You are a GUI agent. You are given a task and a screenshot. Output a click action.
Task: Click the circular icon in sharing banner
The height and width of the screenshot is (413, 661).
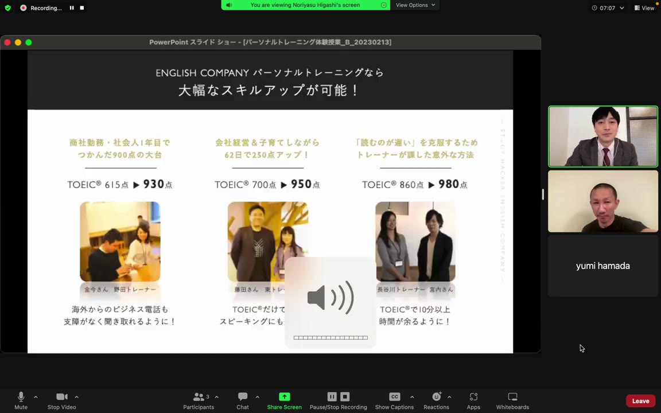pos(384,5)
